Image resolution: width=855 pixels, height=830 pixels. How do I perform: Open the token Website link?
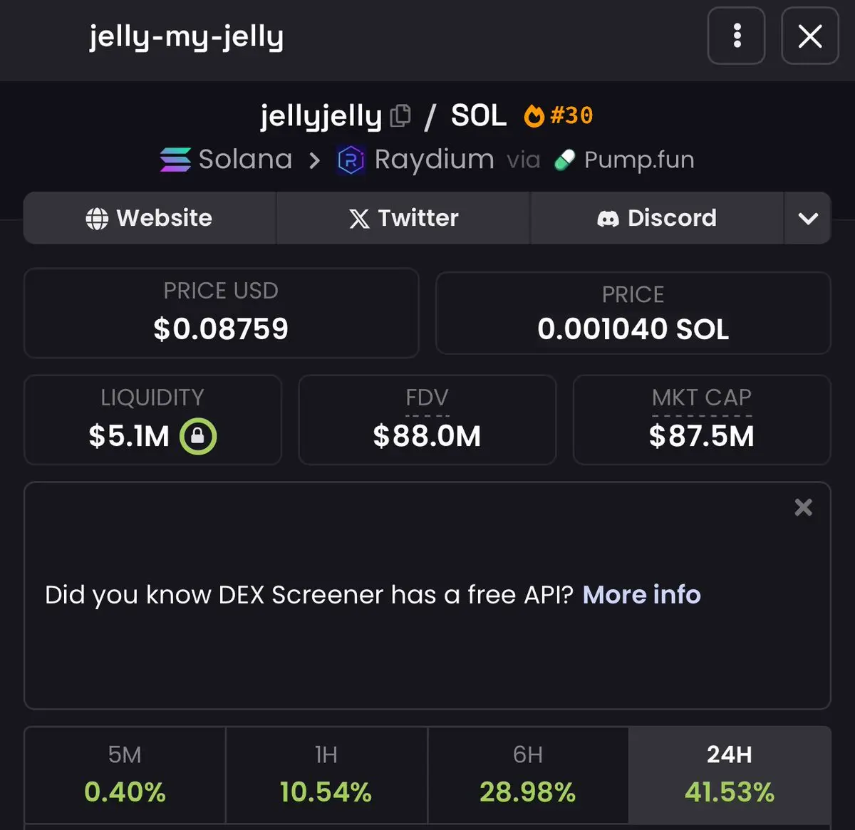point(150,218)
